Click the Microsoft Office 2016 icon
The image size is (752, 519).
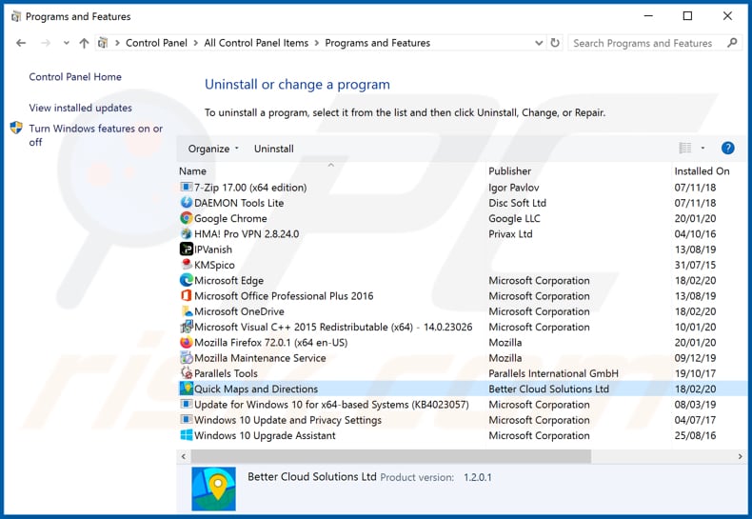coord(186,295)
